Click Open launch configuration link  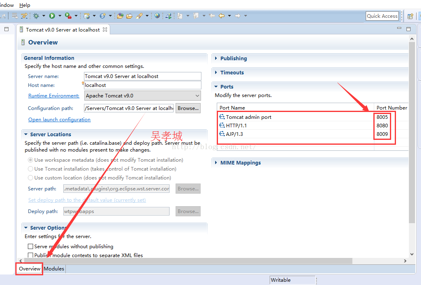[59, 119]
